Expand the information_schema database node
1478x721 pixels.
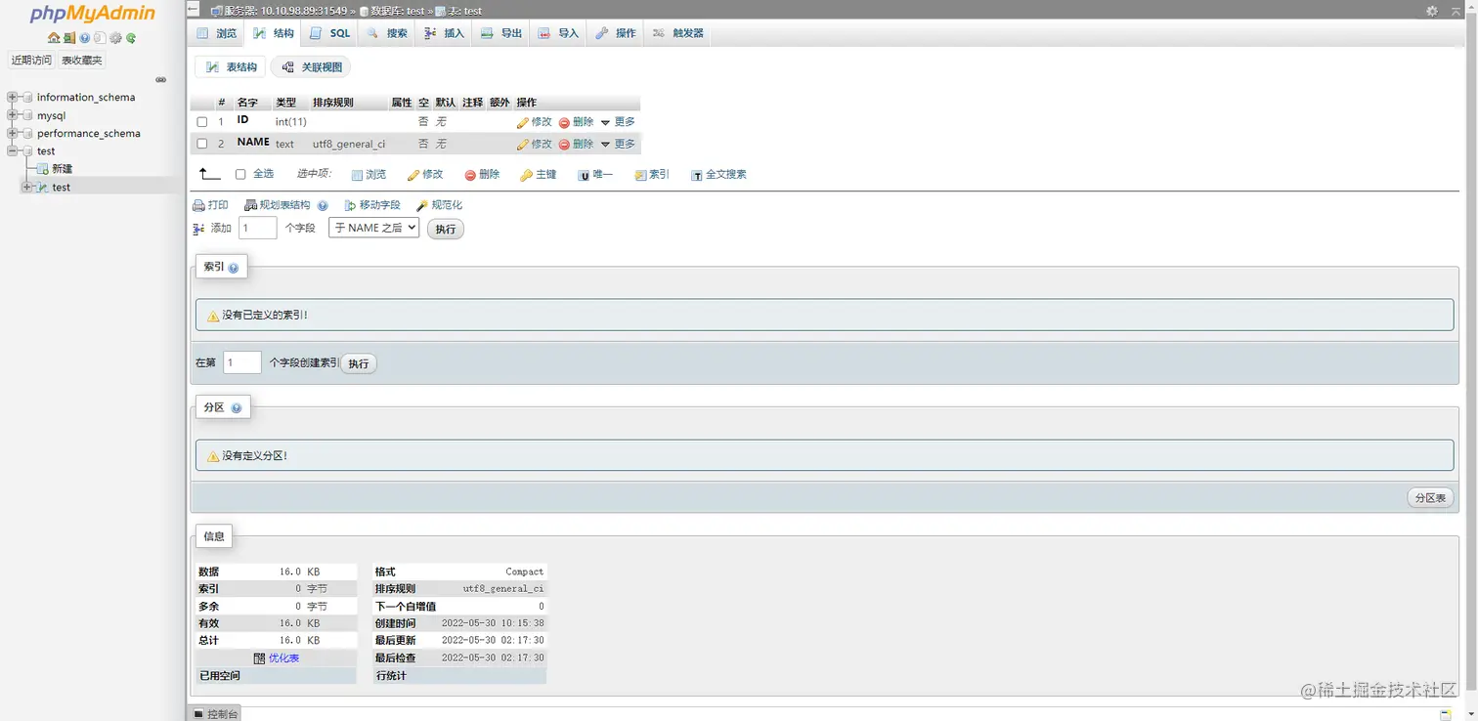[x=13, y=98]
